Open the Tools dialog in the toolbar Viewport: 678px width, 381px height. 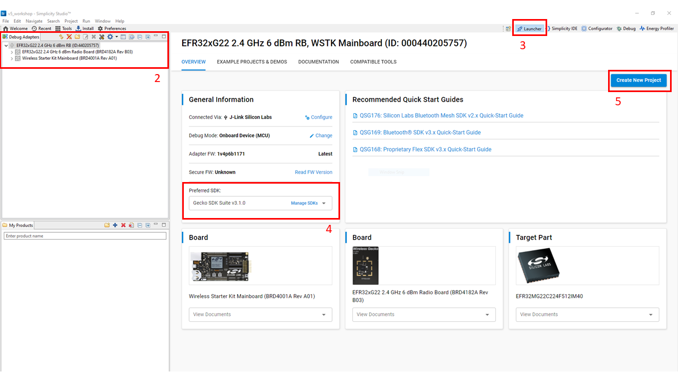[64, 29]
